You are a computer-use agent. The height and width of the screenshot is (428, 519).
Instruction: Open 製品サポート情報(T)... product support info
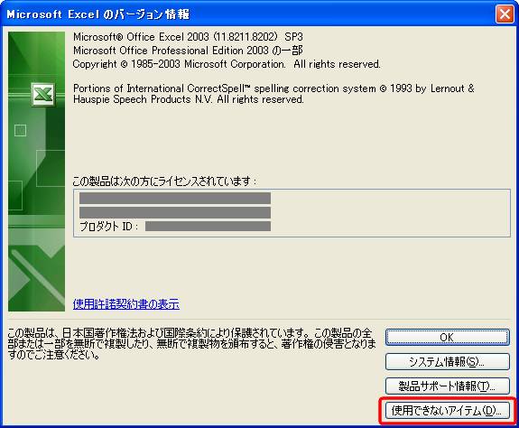coord(447,386)
